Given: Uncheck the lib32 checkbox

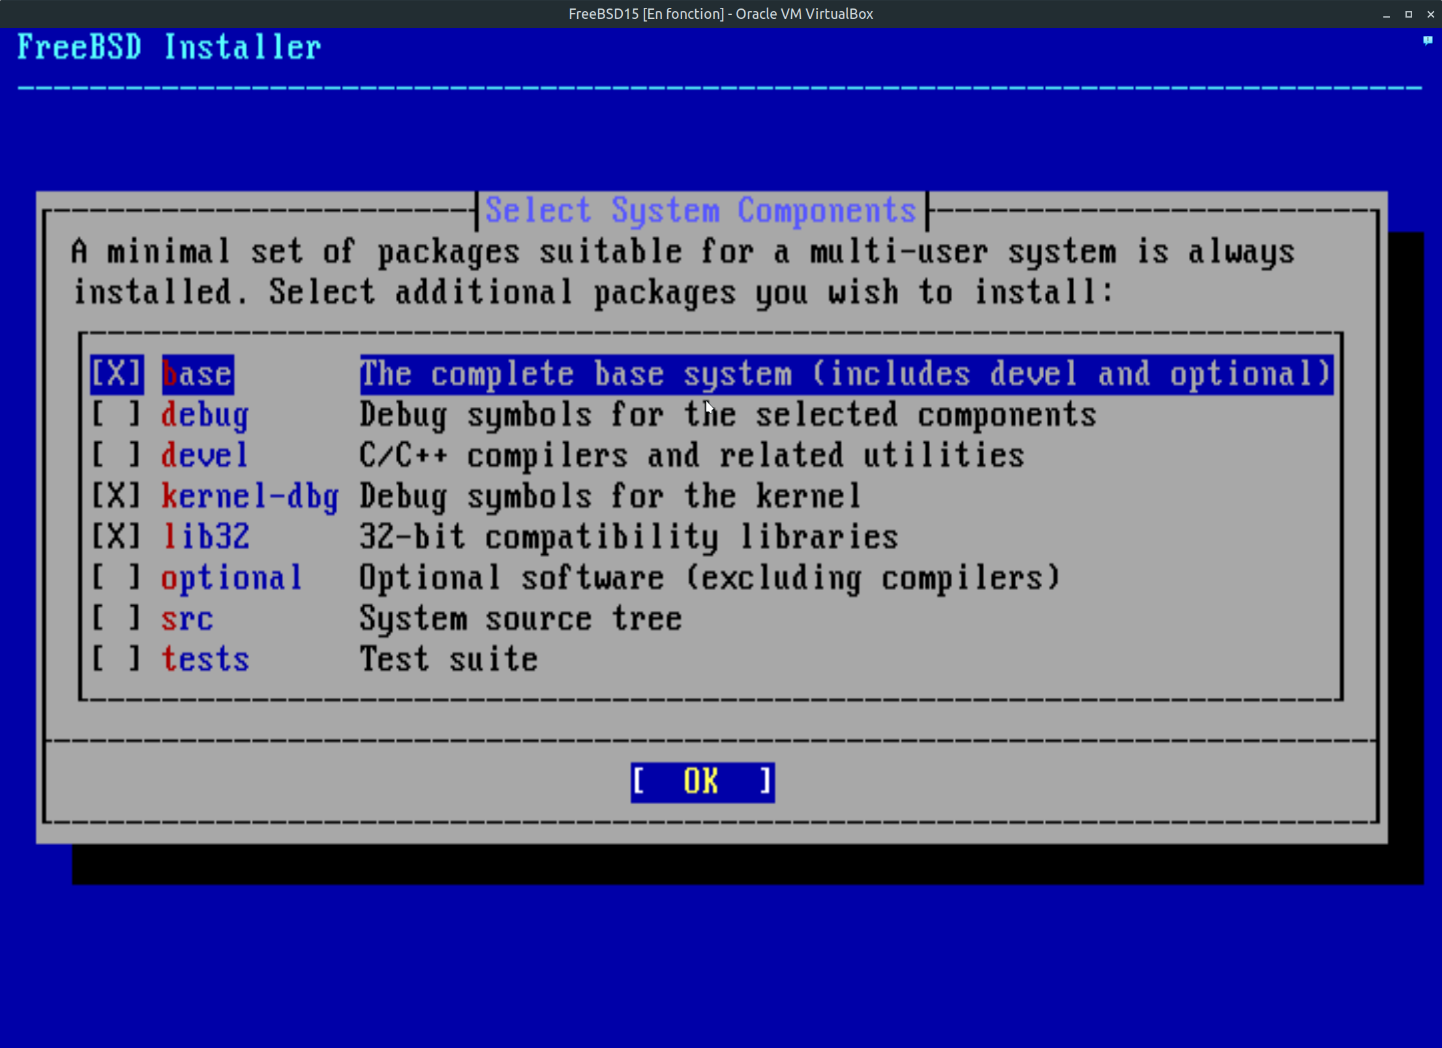Looking at the screenshot, I should (x=116, y=537).
